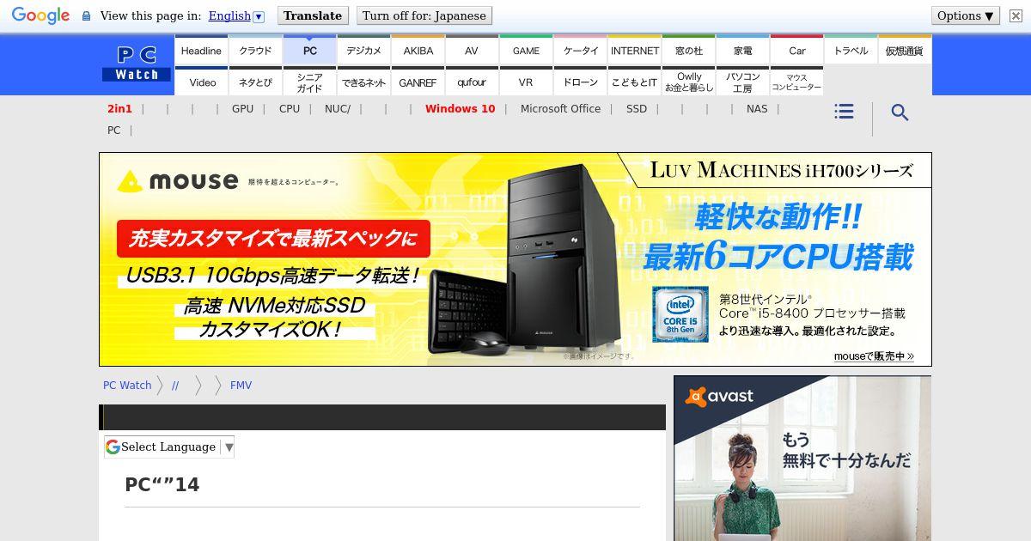Open the Headline tab
Image resolution: width=1031 pixels, height=541 pixels.
(x=201, y=50)
